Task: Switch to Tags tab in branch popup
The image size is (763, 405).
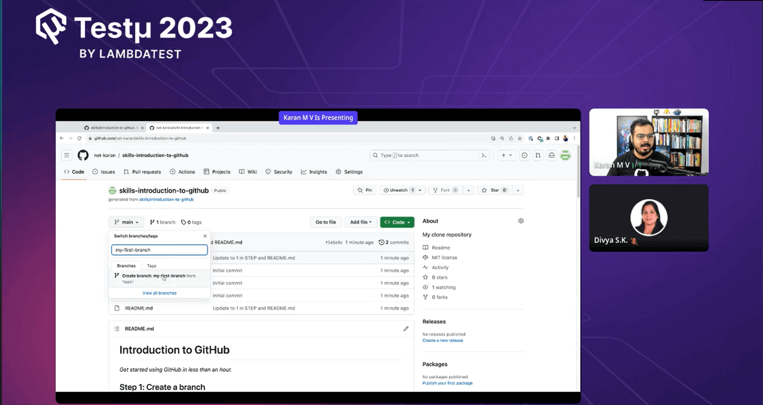Action: tap(152, 266)
